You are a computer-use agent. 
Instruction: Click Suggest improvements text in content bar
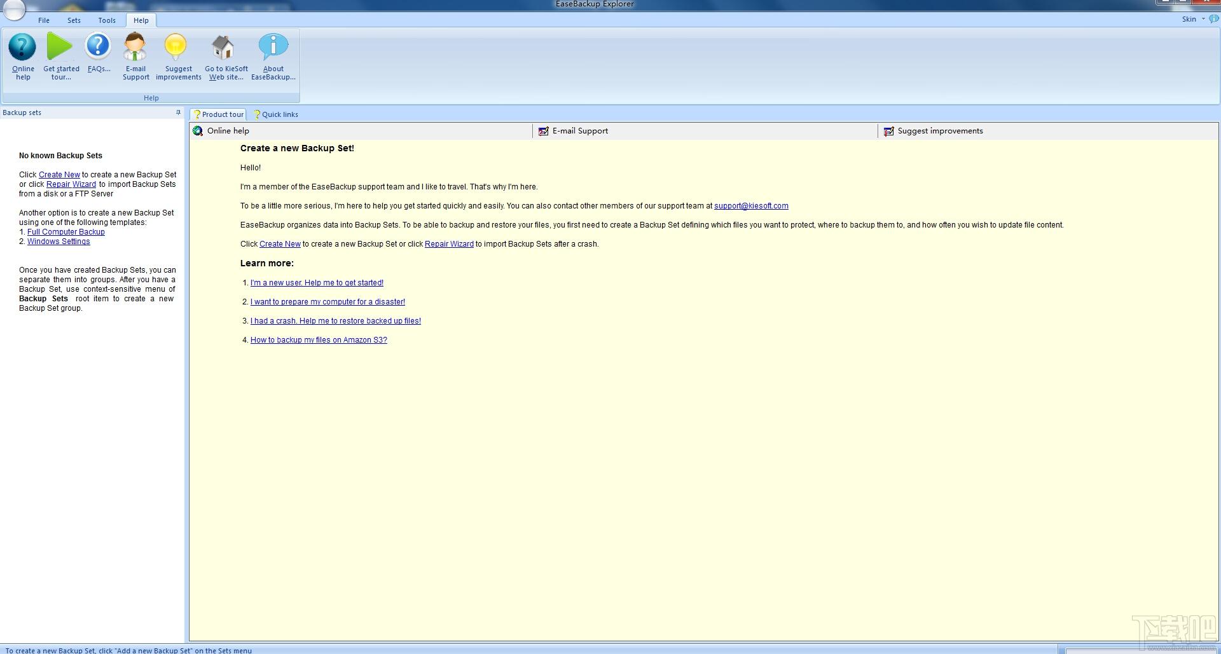[x=940, y=131]
